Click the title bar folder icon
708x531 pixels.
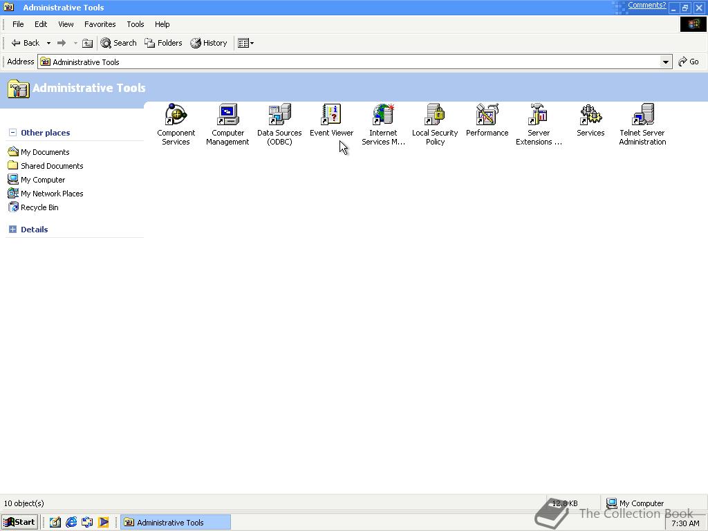coord(8,7)
